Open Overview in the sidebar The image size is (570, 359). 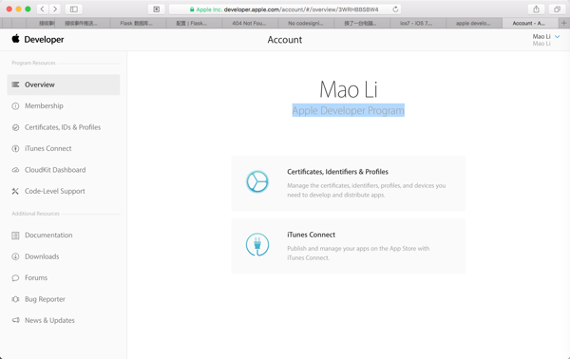point(64,85)
